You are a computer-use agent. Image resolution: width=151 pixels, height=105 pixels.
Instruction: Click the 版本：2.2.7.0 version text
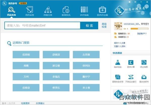coord(9,103)
